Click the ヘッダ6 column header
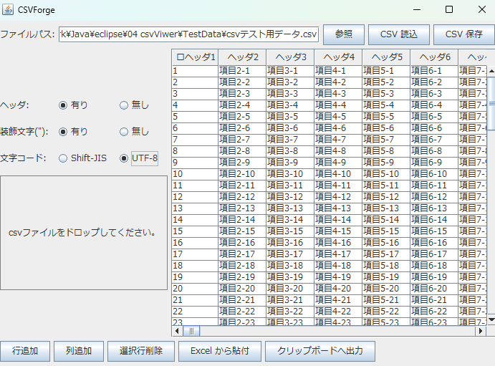The image size is (495, 366). click(434, 57)
